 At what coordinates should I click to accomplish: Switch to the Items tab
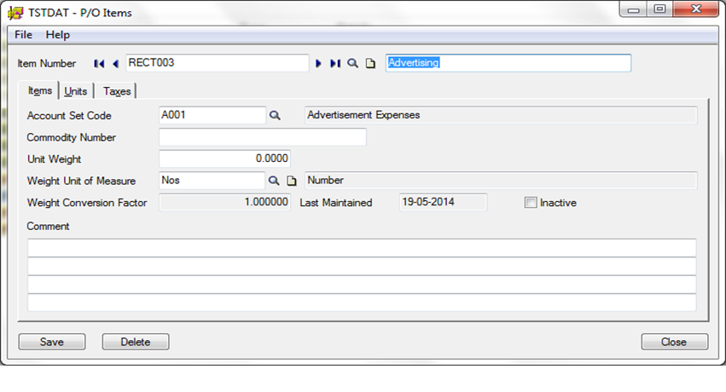[40, 90]
